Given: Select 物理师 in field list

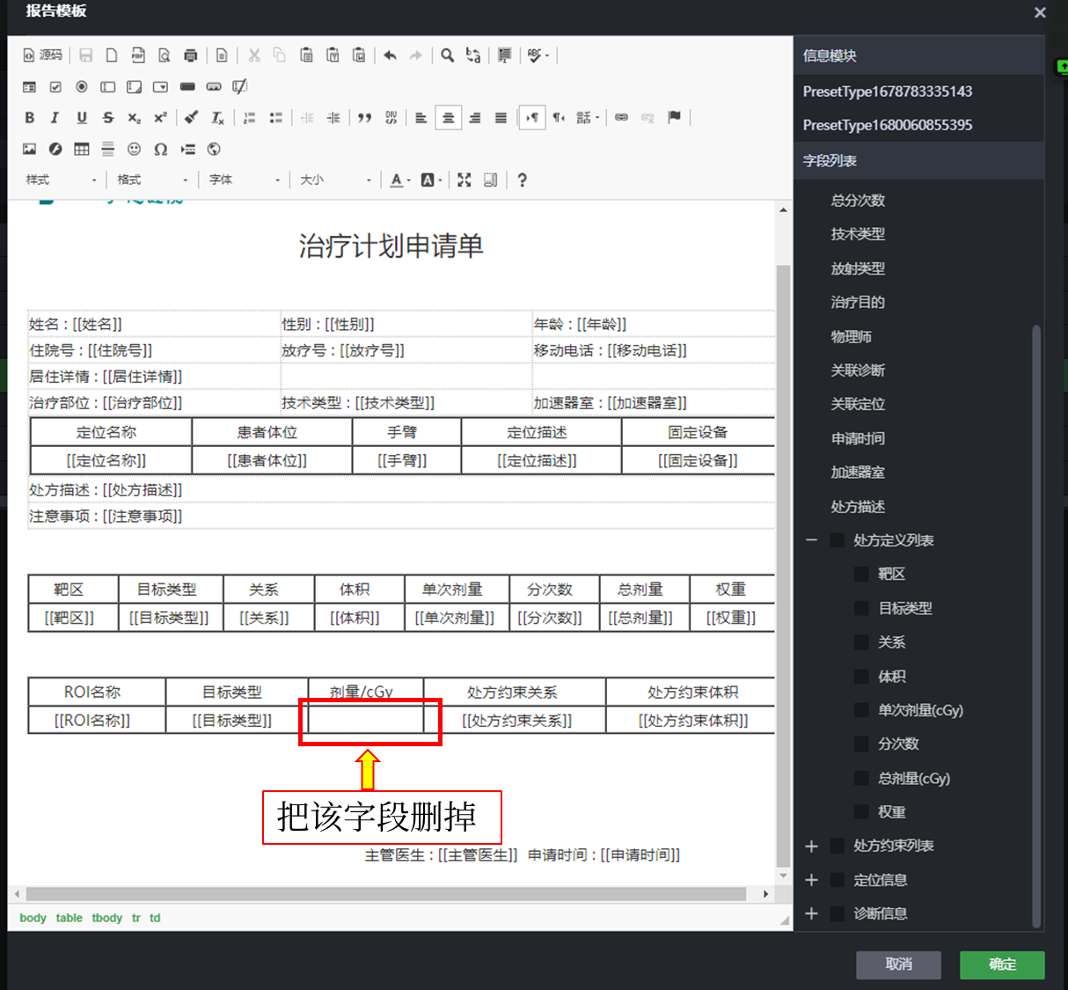Looking at the screenshot, I should pyautogui.click(x=851, y=337).
